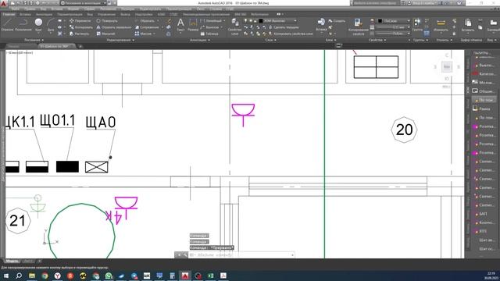Click the current layer color swatch
This screenshot has width=500, height=281.
[x=260, y=21]
